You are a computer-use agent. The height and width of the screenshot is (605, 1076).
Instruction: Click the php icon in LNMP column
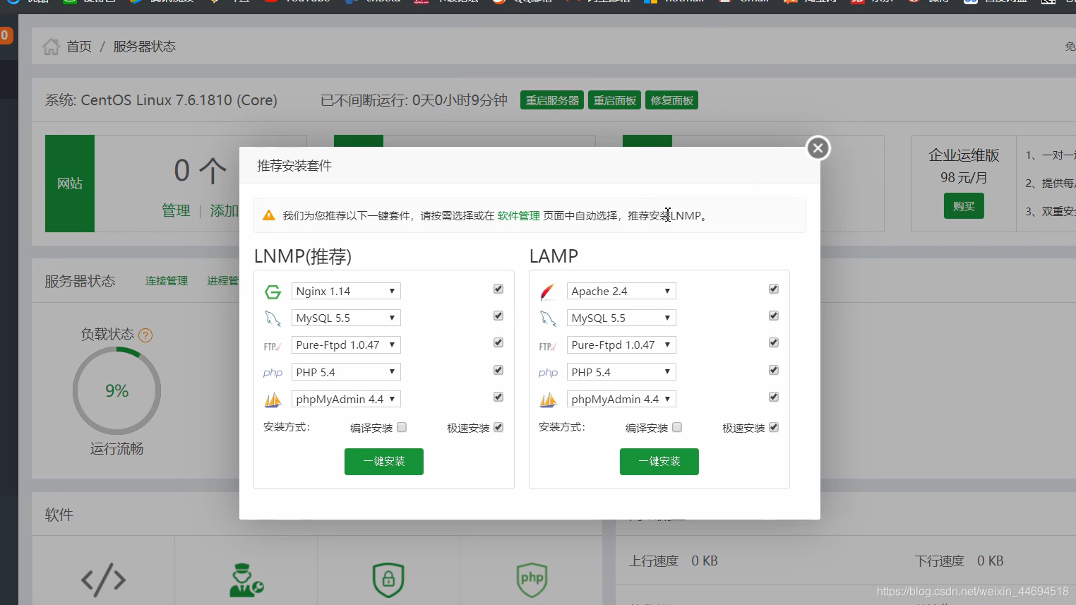click(273, 373)
